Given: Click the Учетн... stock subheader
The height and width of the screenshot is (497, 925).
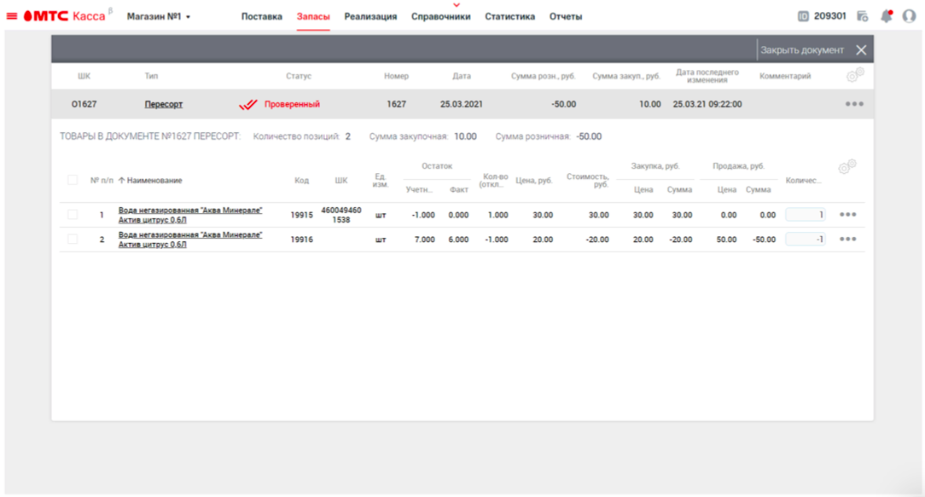Looking at the screenshot, I should pos(419,190).
